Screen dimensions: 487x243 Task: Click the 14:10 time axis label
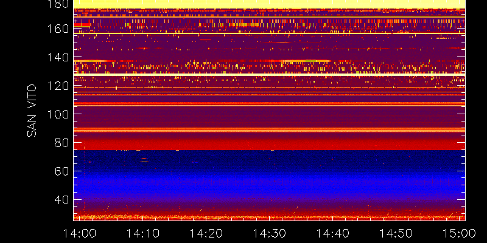[x=143, y=233]
